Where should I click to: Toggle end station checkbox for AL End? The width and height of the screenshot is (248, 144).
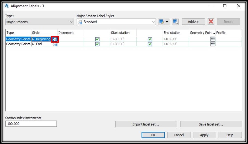click(150, 44)
